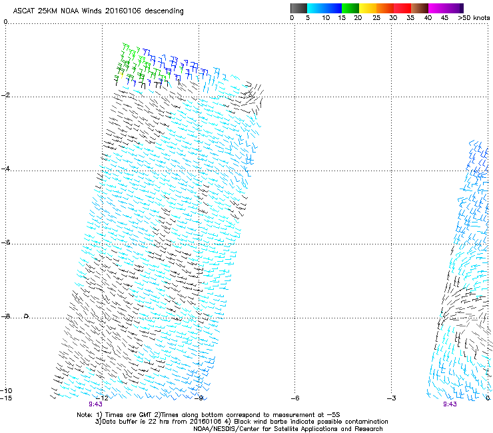Click the legend scale label '25'
Viewport: 493px width, 433px height.
coord(376,18)
